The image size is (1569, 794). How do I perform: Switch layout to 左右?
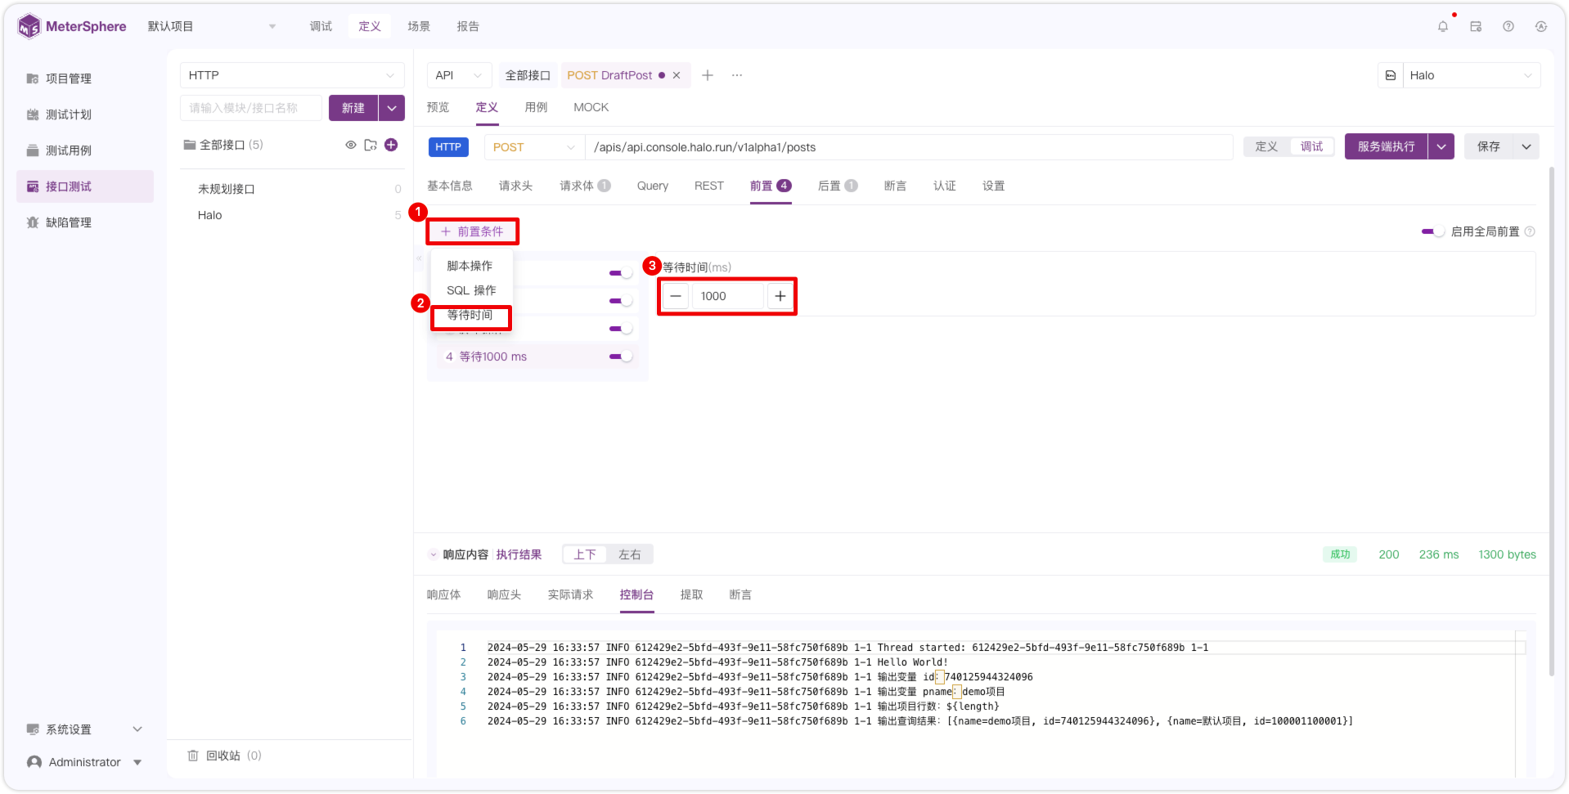[x=630, y=554]
